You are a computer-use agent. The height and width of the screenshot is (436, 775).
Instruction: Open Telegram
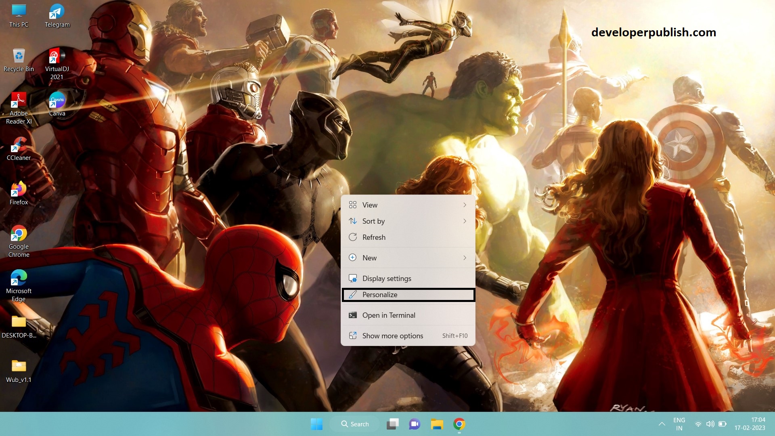pos(57,12)
